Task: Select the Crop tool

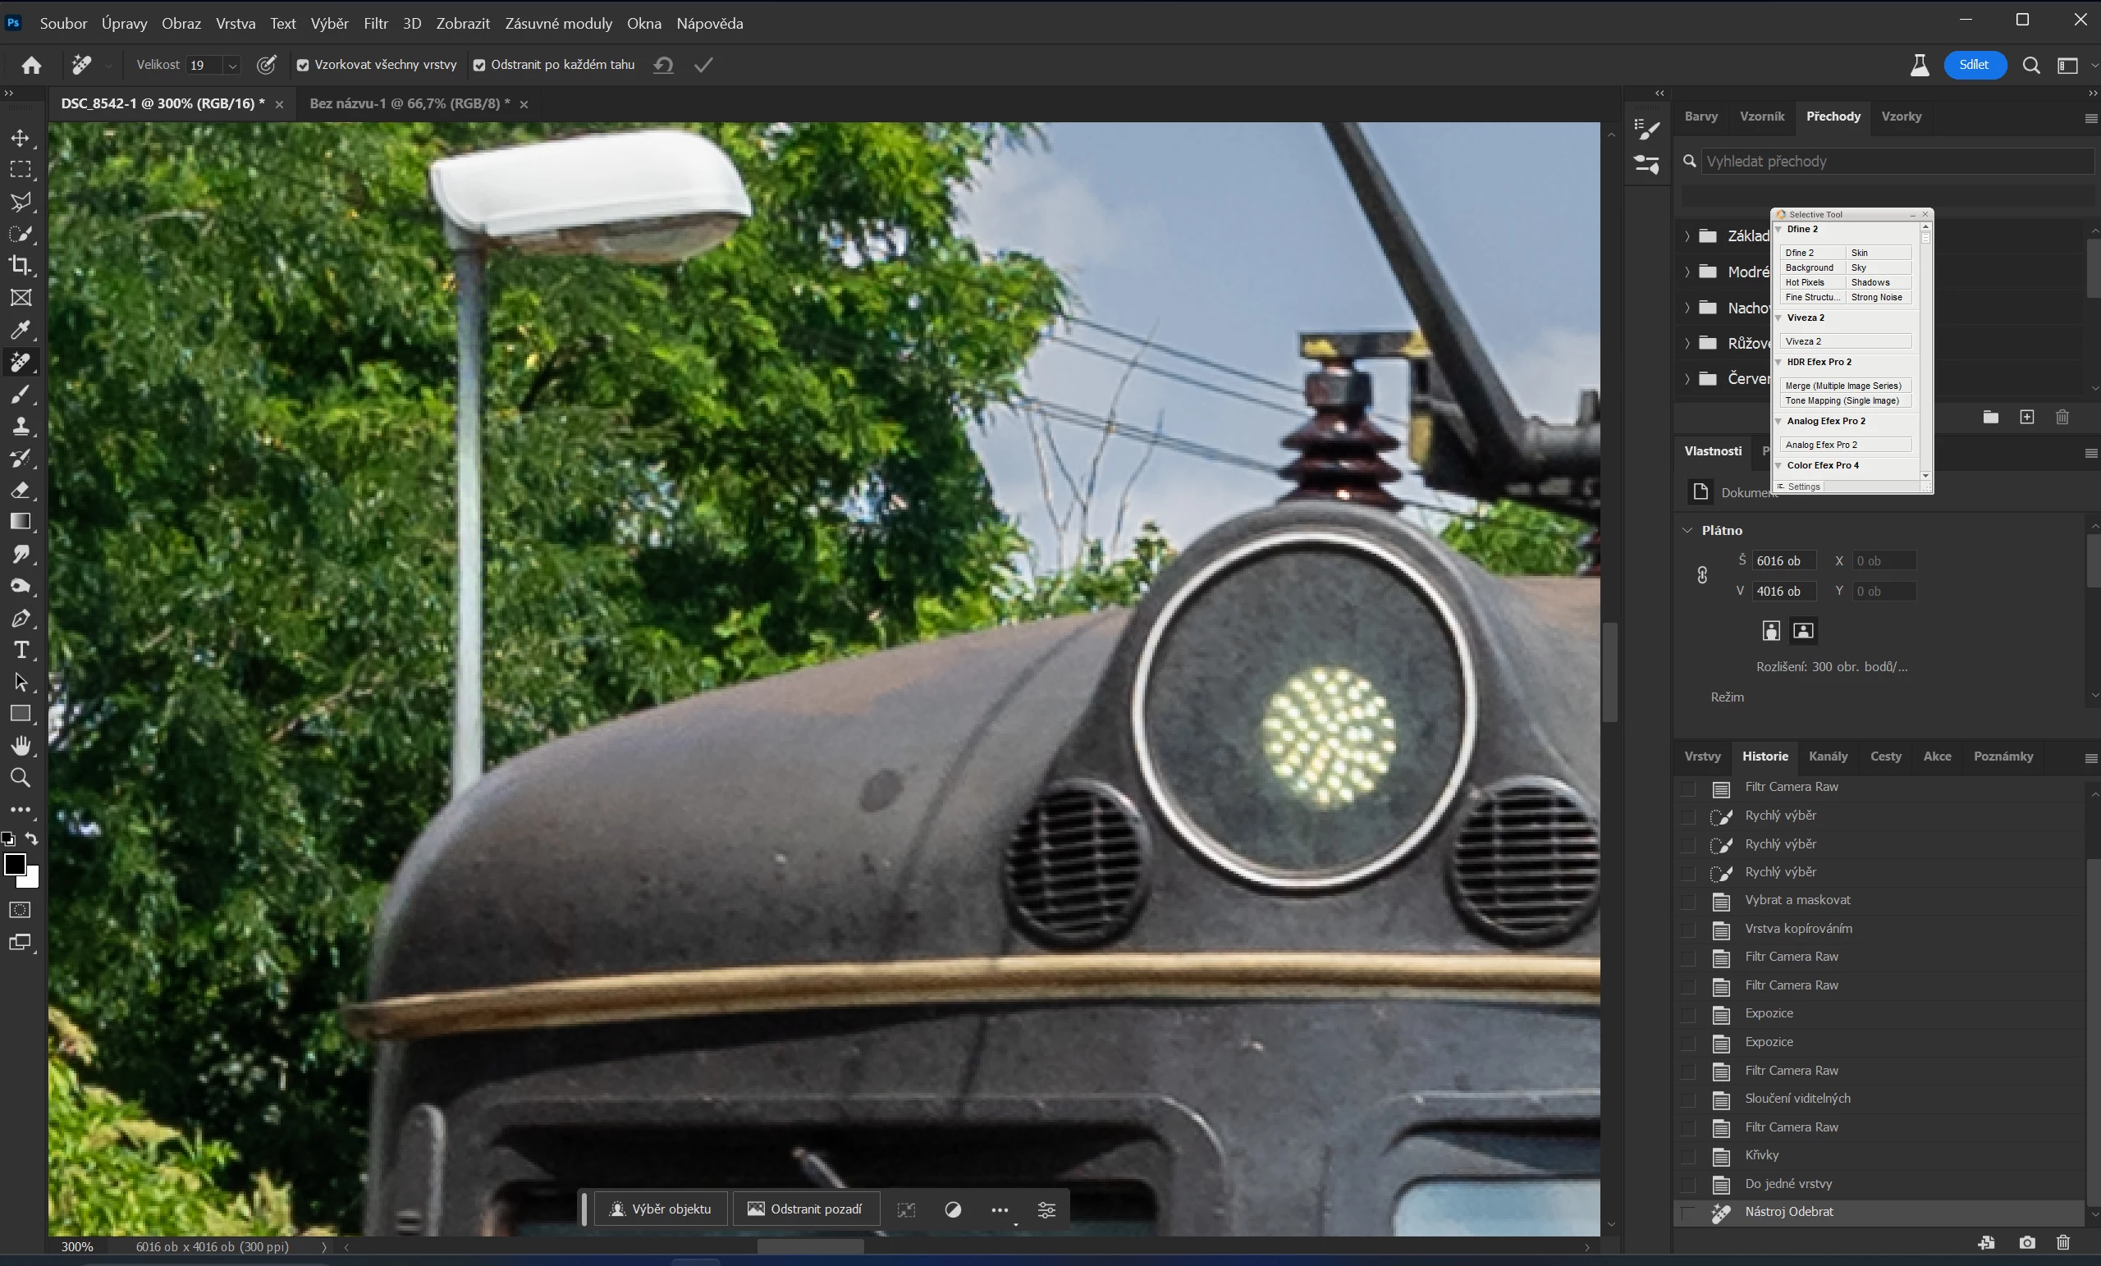Action: pyautogui.click(x=21, y=265)
